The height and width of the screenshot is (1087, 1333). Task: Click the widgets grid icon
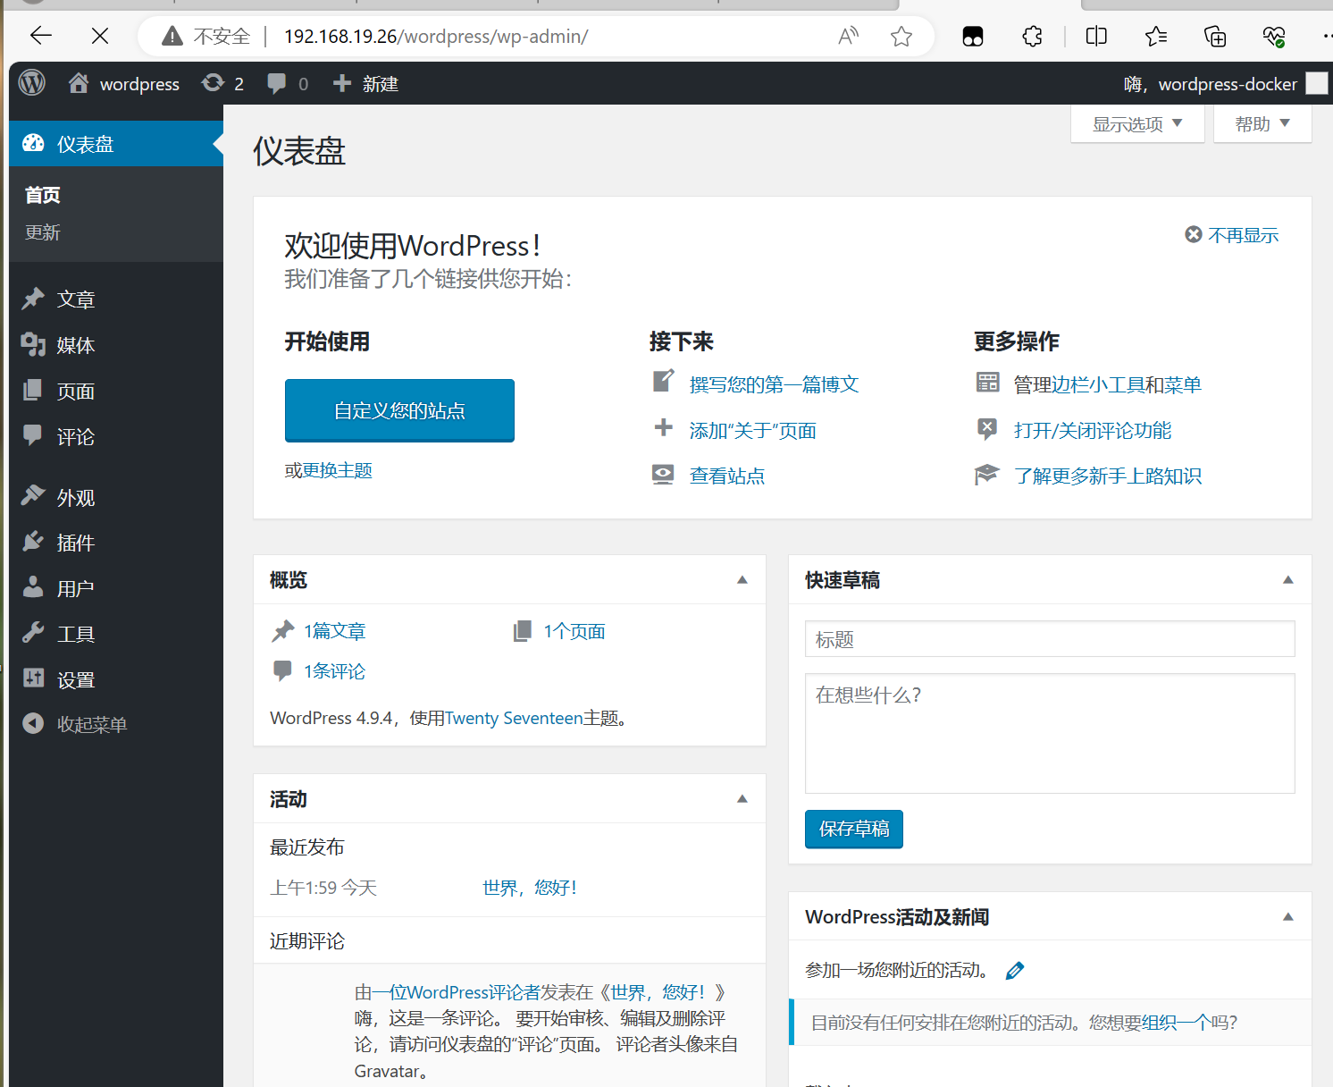987,383
